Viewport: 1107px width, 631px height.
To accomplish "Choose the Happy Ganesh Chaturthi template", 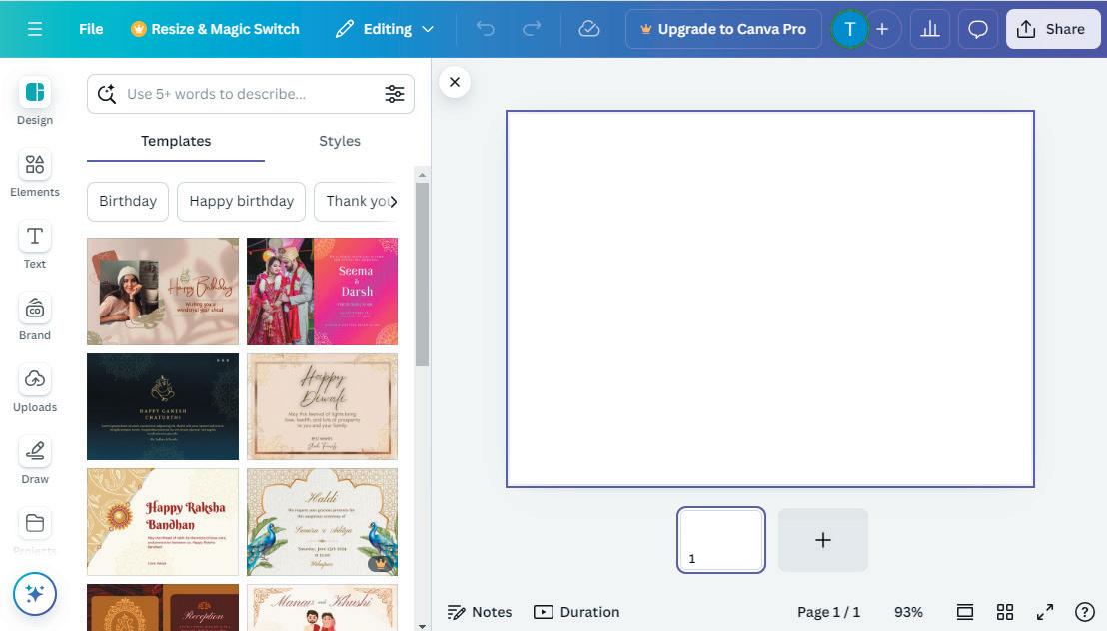I will [163, 406].
